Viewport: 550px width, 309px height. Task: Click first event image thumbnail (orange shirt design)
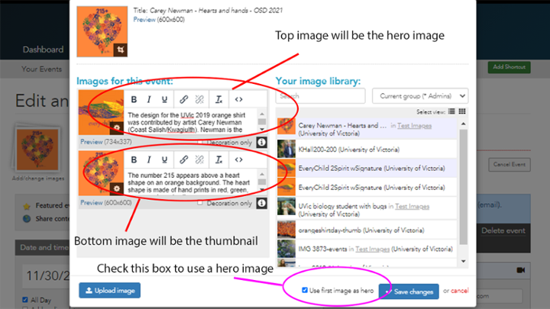pyautogui.click(x=101, y=112)
